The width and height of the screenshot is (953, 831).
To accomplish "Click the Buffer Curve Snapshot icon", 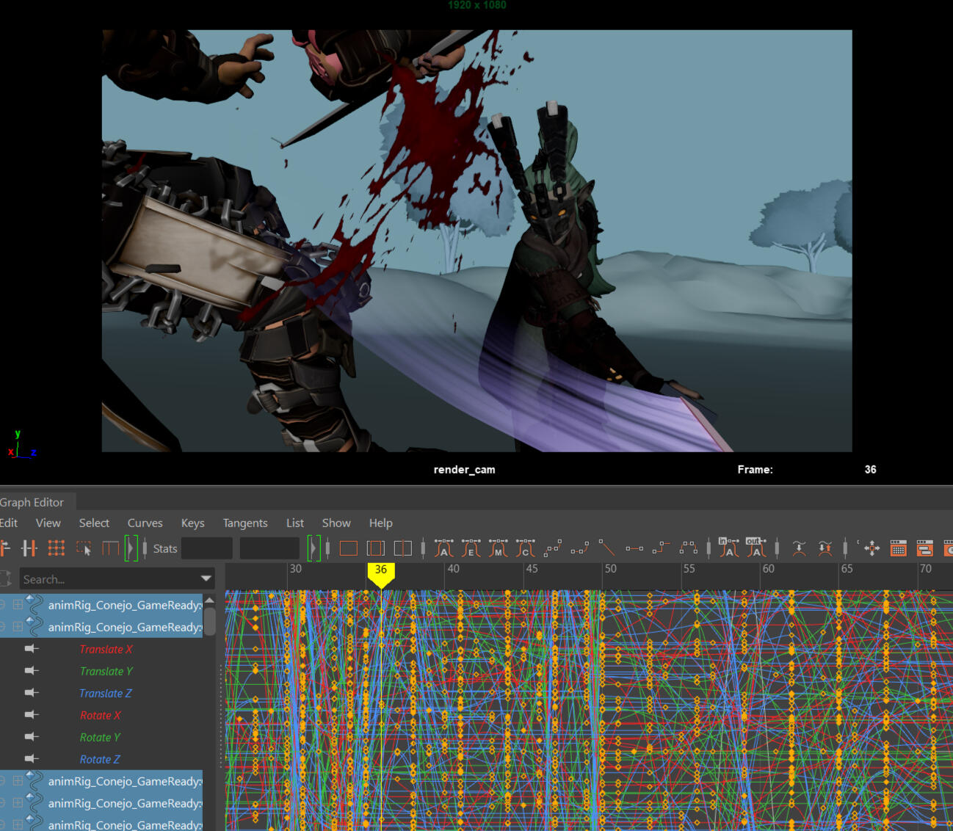I will point(800,548).
